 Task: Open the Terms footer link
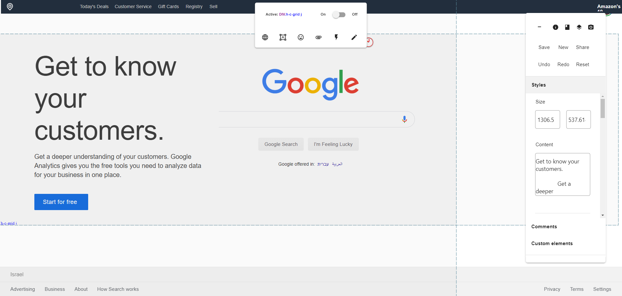[x=577, y=289]
